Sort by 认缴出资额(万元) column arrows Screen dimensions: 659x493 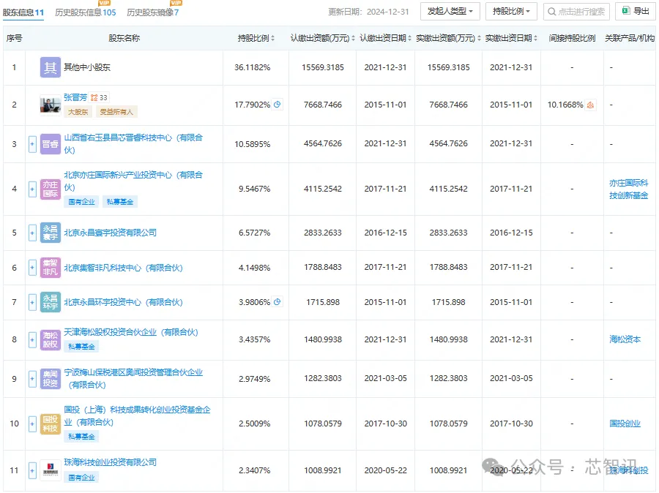(x=353, y=38)
